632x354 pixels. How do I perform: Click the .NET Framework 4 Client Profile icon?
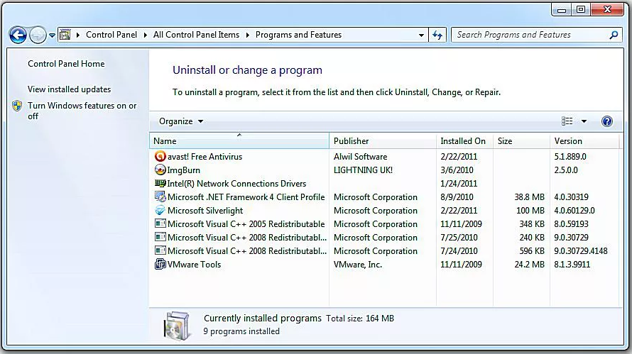click(x=160, y=197)
